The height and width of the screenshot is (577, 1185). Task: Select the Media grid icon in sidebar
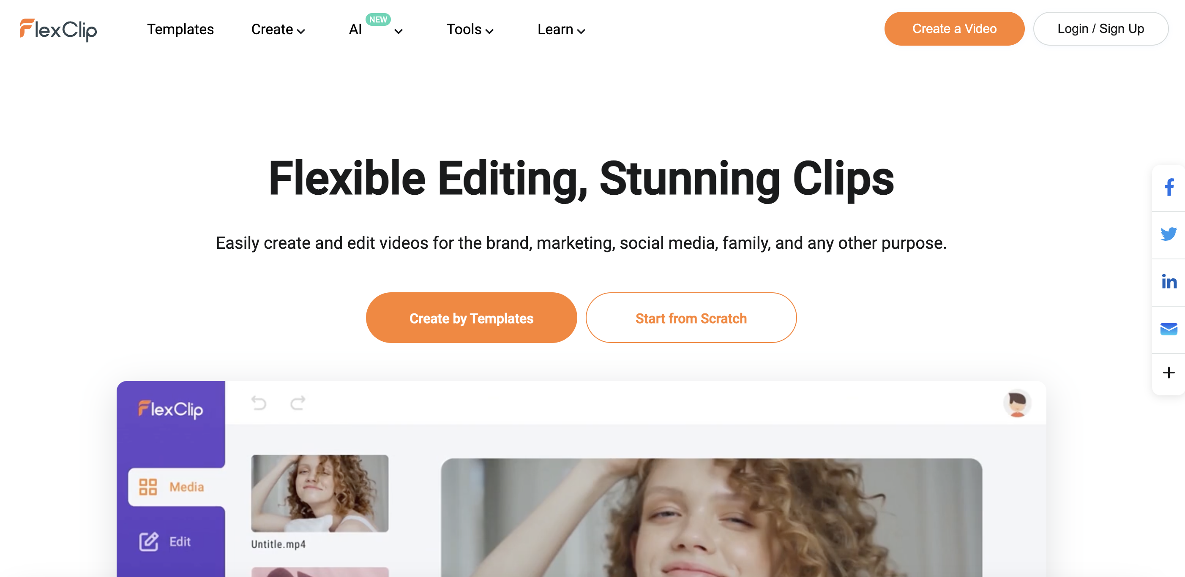pyautogui.click(x=147, y=487)
